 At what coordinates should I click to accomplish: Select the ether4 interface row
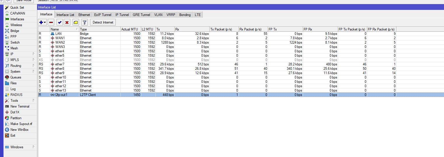241,51
